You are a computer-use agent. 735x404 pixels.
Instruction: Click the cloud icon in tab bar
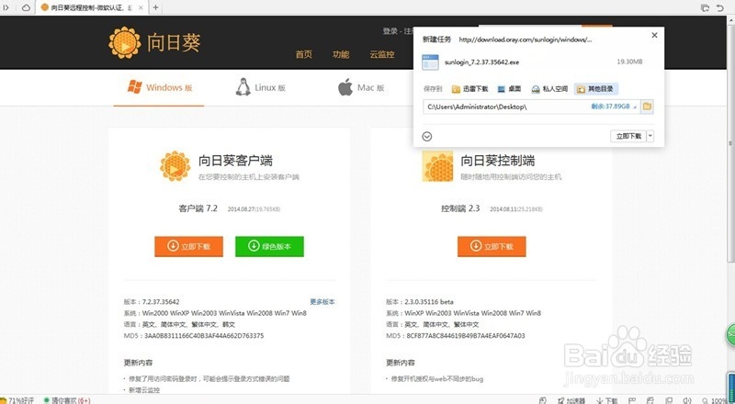coord(27,7)
